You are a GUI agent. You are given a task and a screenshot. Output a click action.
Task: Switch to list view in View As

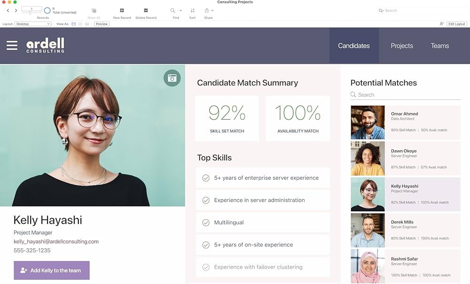(x=80, y=24)
